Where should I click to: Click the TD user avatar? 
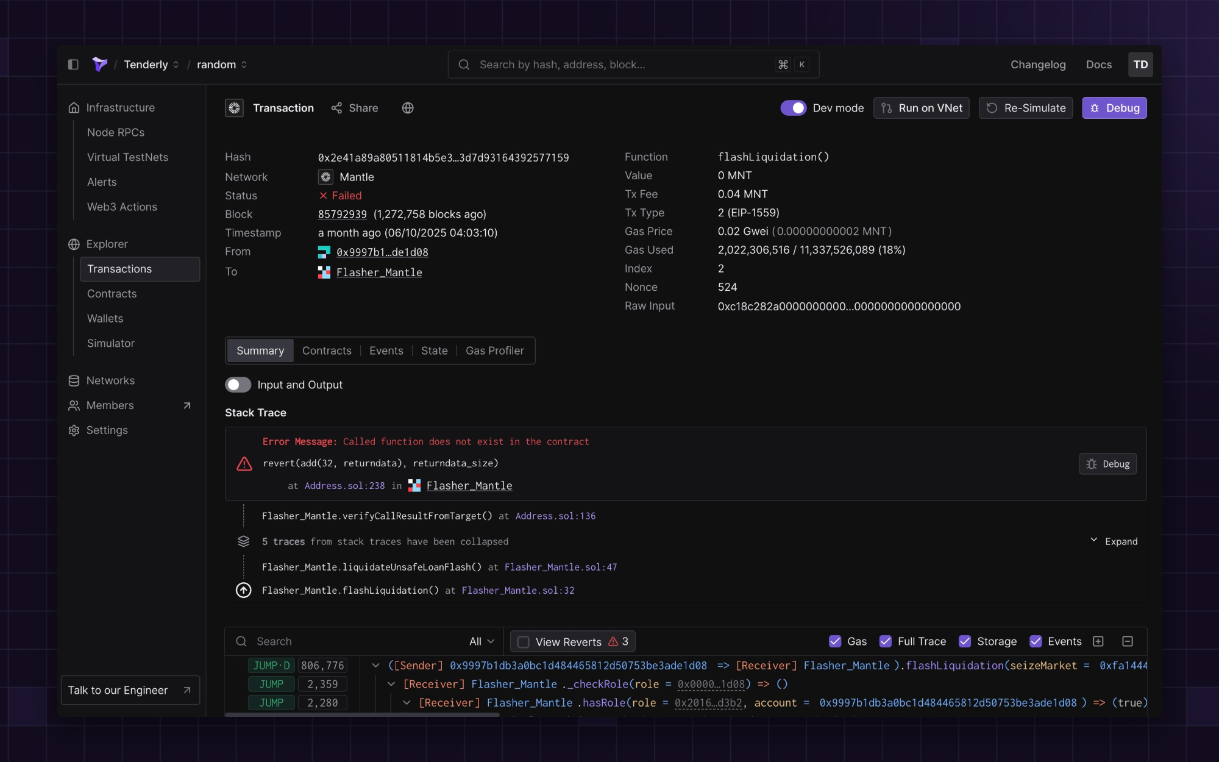point(1140,65)
